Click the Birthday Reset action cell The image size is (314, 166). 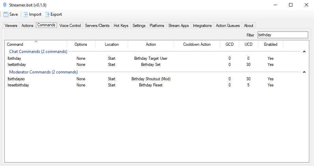click(151, 85)
